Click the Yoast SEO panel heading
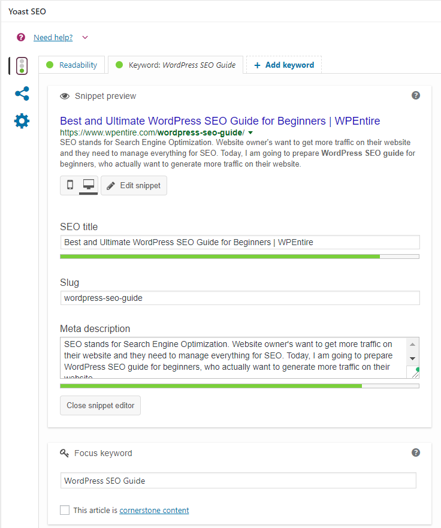Viewport: 441px width, 528px height. click(x=28, y=11)
